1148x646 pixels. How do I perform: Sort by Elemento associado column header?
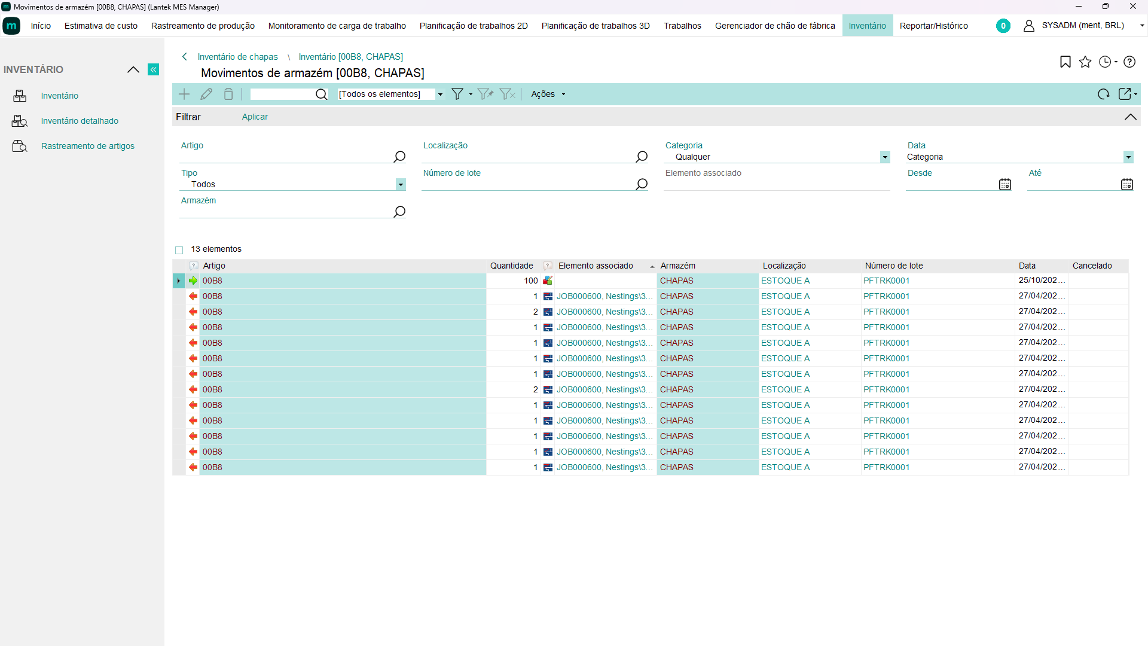pos(596,266)
